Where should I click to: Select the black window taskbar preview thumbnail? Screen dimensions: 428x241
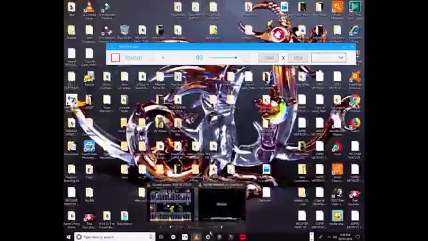pyautogui.click(x=222, y=205)
